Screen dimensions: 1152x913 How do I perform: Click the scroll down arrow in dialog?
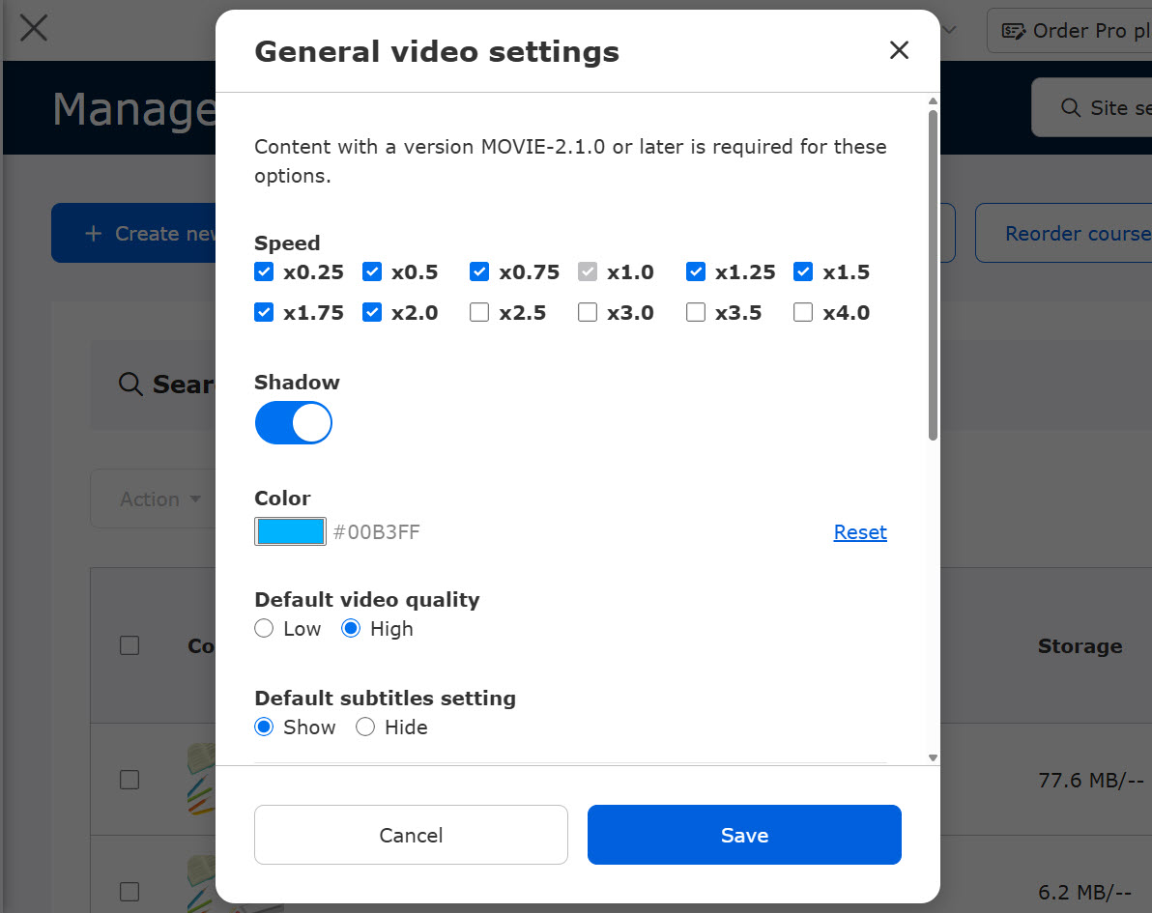[933, 757]
